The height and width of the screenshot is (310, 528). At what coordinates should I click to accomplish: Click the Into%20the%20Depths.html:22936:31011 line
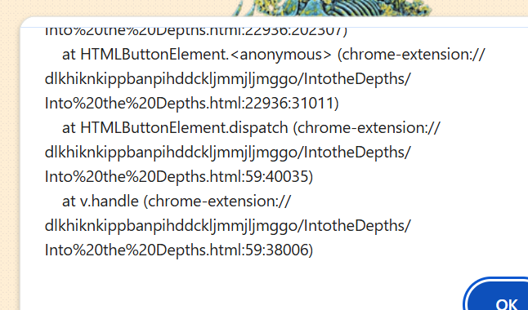(191, 103)
